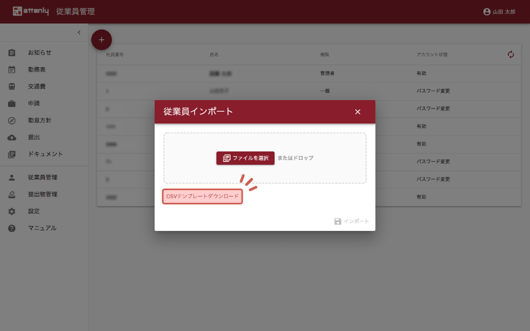Click the 申請 briefcase icon
Image resolution: width=530 pixels, height=331 pixels.
pos(12,103)
